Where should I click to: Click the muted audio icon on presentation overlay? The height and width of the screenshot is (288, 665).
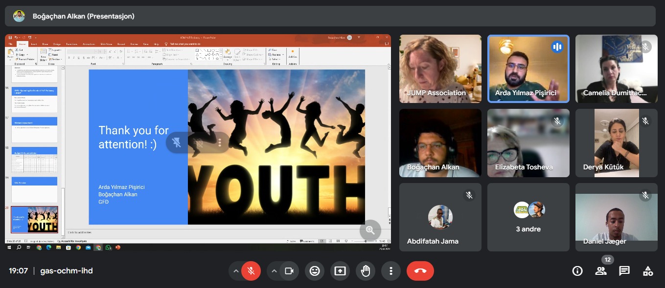tap(199, 143)
